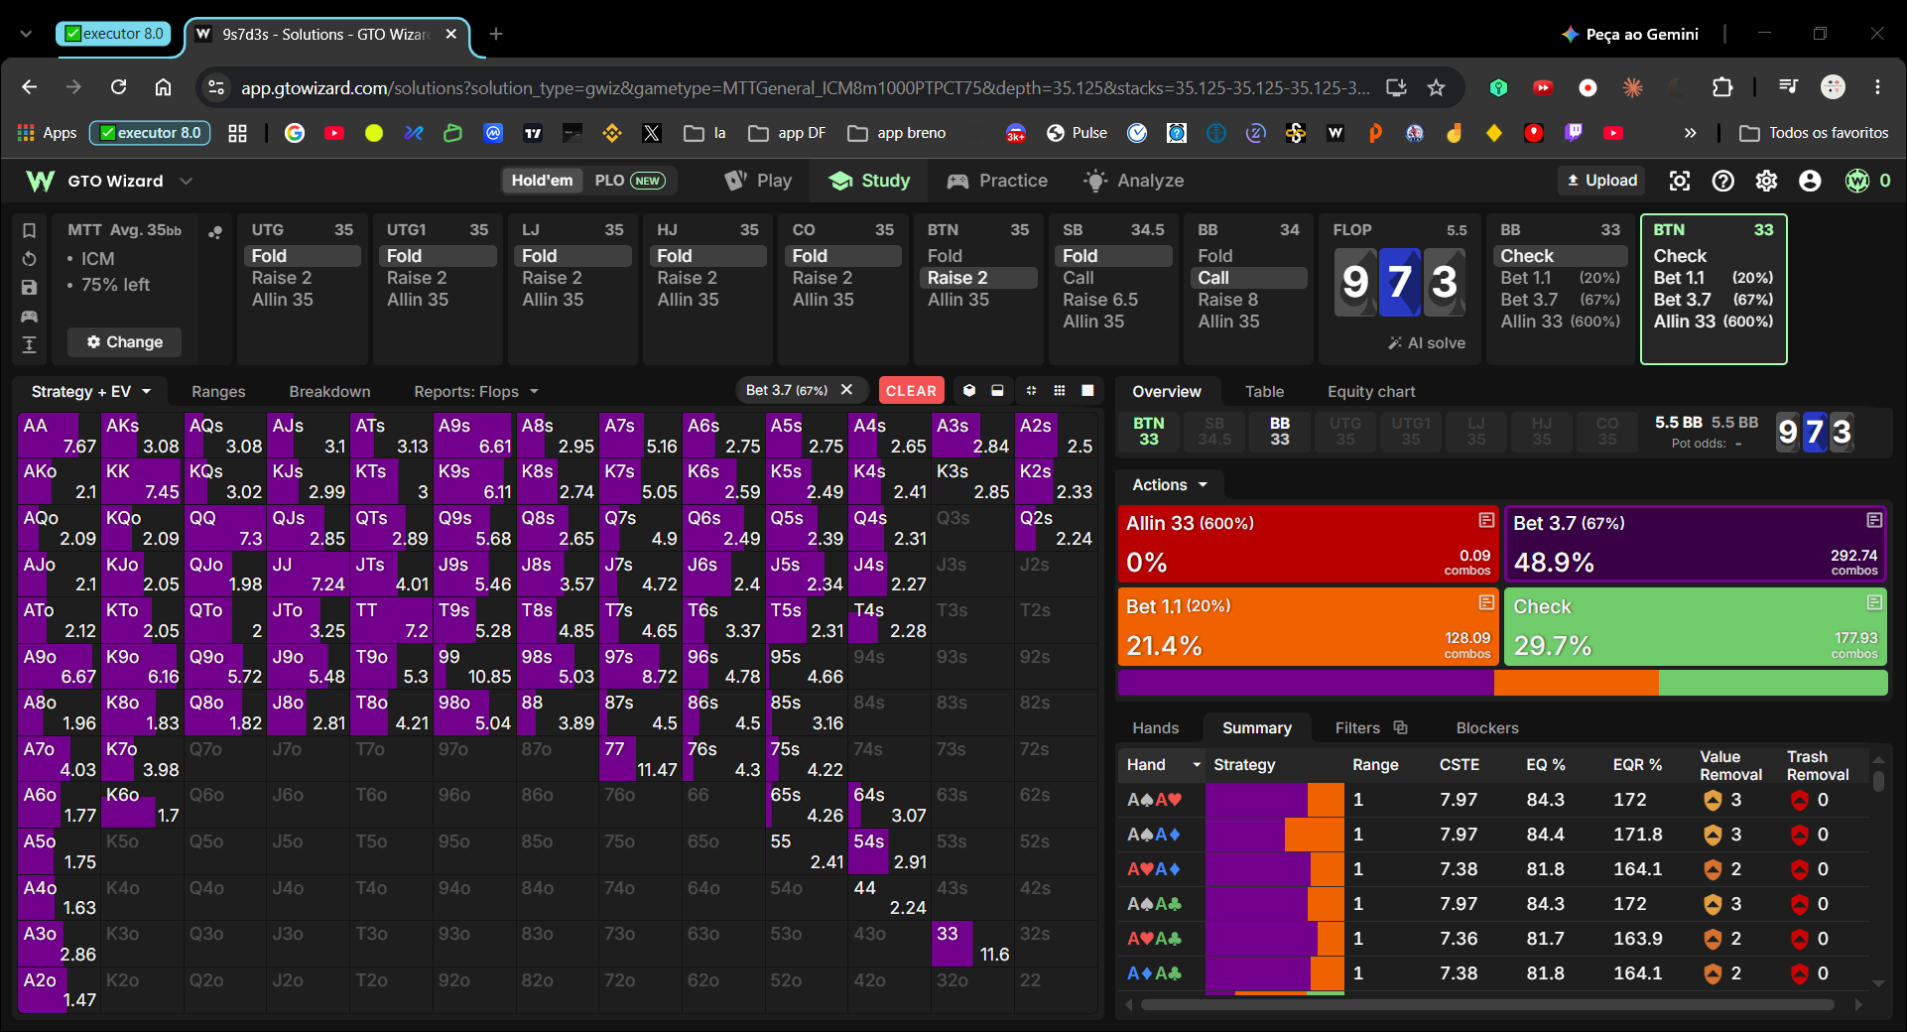Click the focus-scan icon near Upload

(1680, 181)
